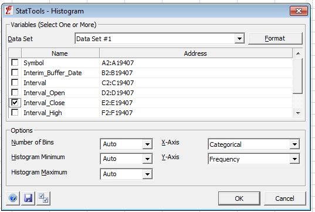Click address cell E2:E19407
Screen dimensions: 315x212
(117, 103)
